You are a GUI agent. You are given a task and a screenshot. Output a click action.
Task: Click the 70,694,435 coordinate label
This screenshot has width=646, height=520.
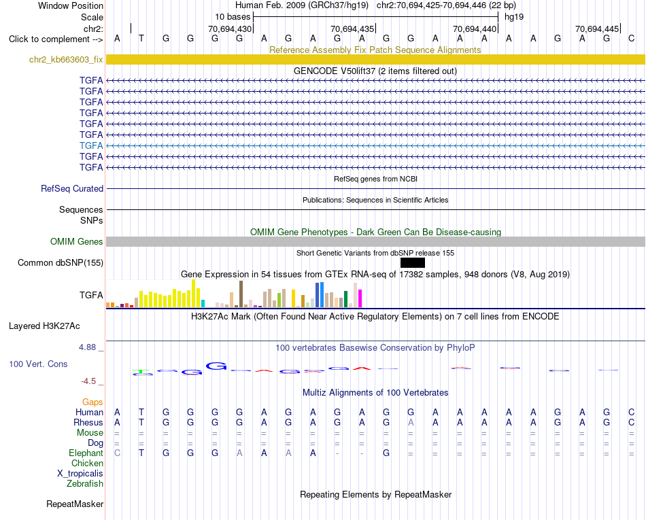(x=352, y=29)
